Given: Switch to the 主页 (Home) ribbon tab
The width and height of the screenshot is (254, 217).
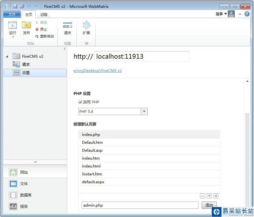Looking at the screenshot, I should (29, 15).
